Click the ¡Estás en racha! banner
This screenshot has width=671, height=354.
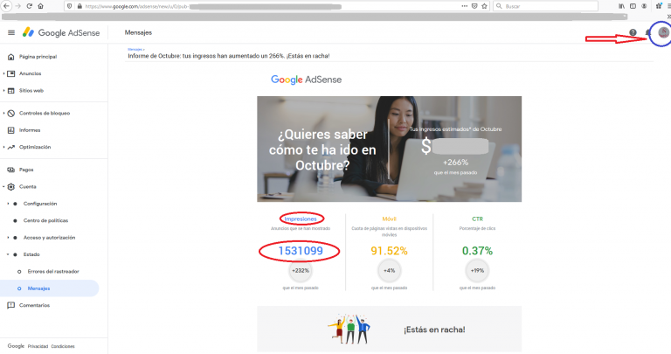pyautogui.click(x=389, y=330)
